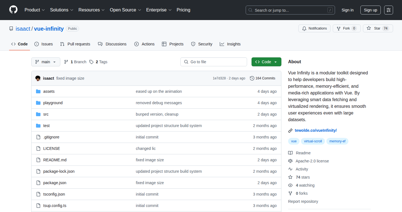This screenshot has height=212, width=402.
Task: Click the 'virtual-scroll' topic tag
Action: pos(313,141)
